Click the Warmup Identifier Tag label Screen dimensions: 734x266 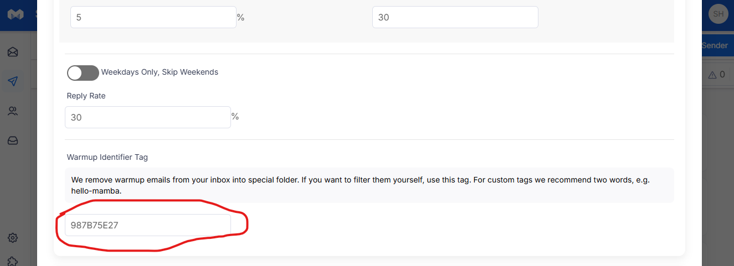[107, 157]
